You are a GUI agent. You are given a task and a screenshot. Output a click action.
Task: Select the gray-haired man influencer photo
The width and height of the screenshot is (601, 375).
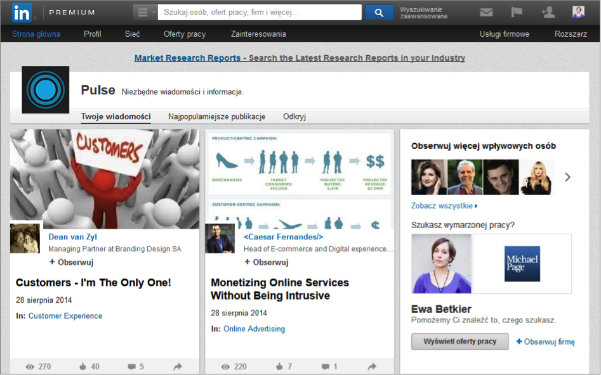465,177
